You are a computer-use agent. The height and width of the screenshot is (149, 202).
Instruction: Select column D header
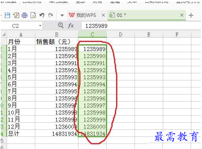120,35
